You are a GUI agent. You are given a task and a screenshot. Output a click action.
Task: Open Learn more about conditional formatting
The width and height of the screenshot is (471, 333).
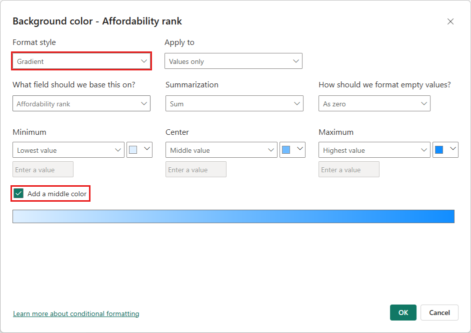(x=76, y=314)
